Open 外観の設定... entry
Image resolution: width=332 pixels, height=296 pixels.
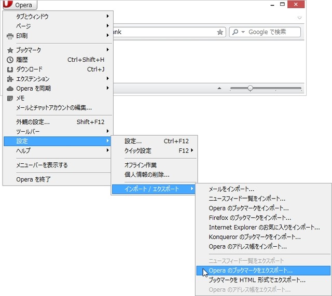[x=59, y=122]
